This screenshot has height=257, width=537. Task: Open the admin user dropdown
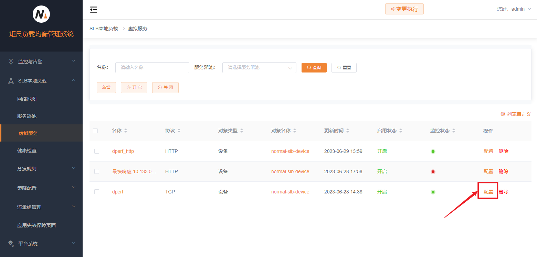pyautogui.click(x=514, y=9)
